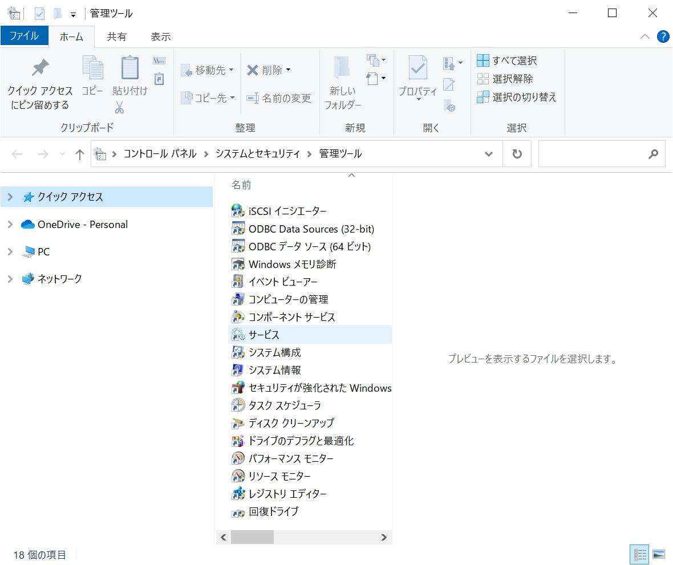The height and width of the screenshot is (565, 673).
Task: Click the Paste shortcut icon in Clipboard group
Action: tap(159, 79)
